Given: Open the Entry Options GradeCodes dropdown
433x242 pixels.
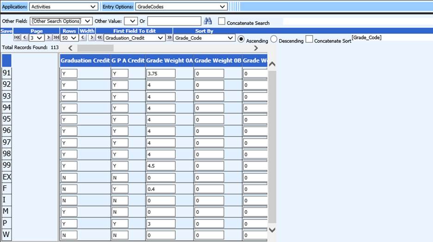Looking at the screenshot, I should (x=181, y=6).
